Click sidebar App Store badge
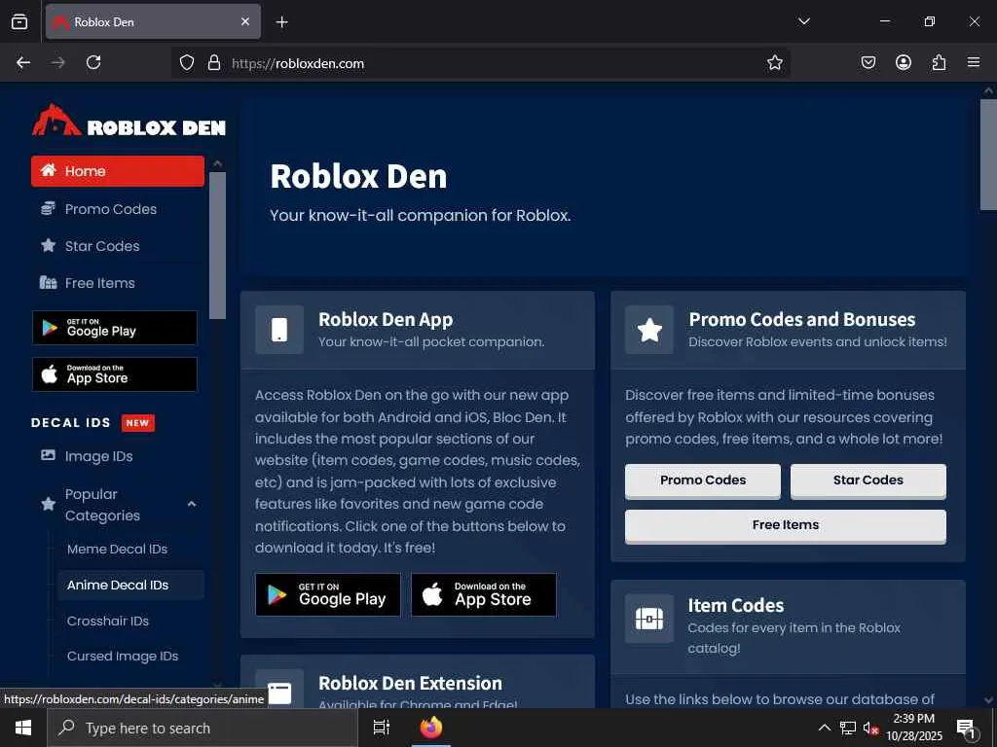 coord(115,374)
